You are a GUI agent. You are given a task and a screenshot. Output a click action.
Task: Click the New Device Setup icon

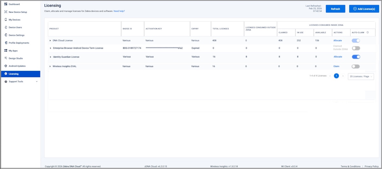tap(6, 12)
